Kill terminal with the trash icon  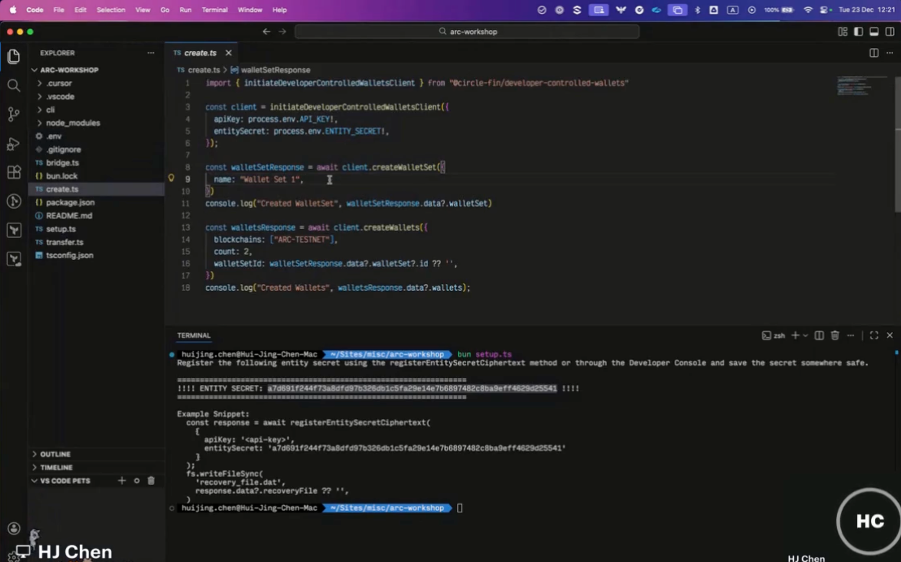coord(835,336)
